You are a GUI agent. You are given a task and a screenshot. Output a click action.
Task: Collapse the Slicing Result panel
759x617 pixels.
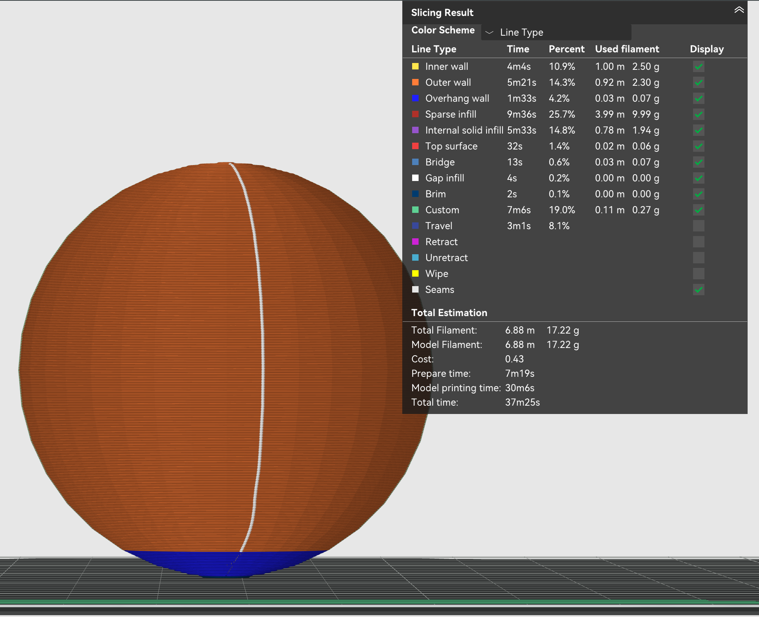tap(739, 11)
